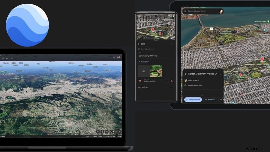Click the white road shield icon near the bridge
This screenshot has width=270, height=152.
coord(211,29)
